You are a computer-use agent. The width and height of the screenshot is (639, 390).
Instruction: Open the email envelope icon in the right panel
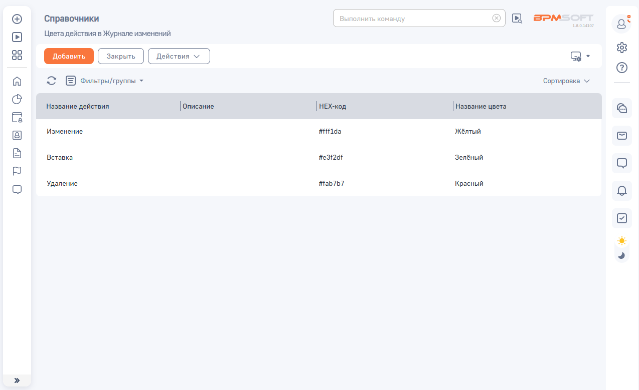click(622, 136)
